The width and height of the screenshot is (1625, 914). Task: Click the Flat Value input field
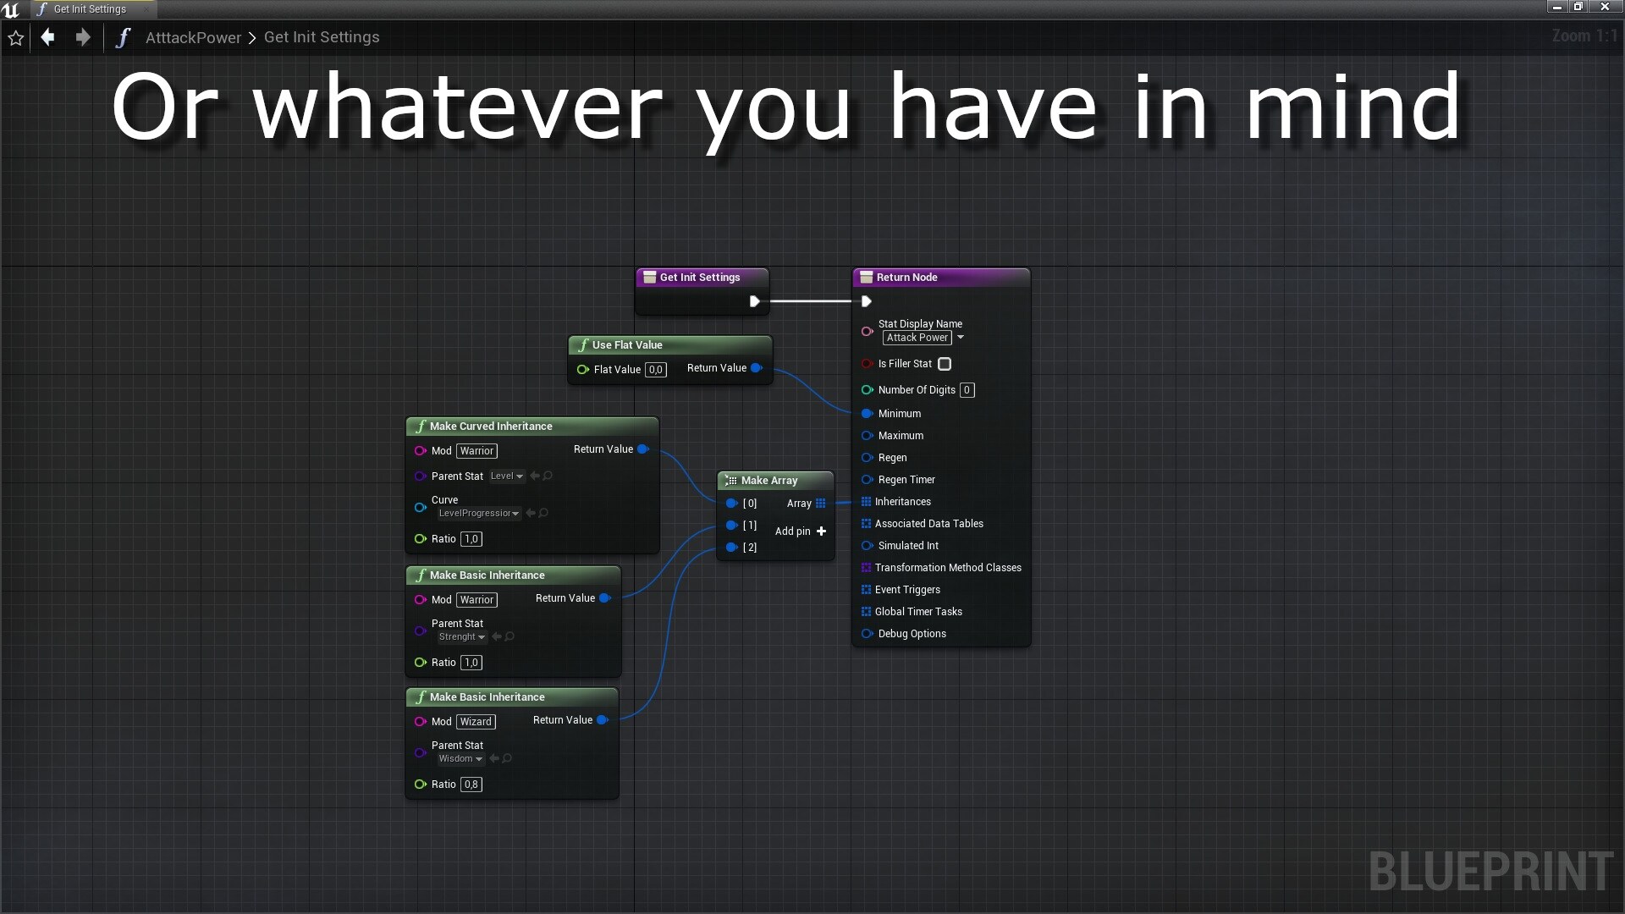point(656,370)
